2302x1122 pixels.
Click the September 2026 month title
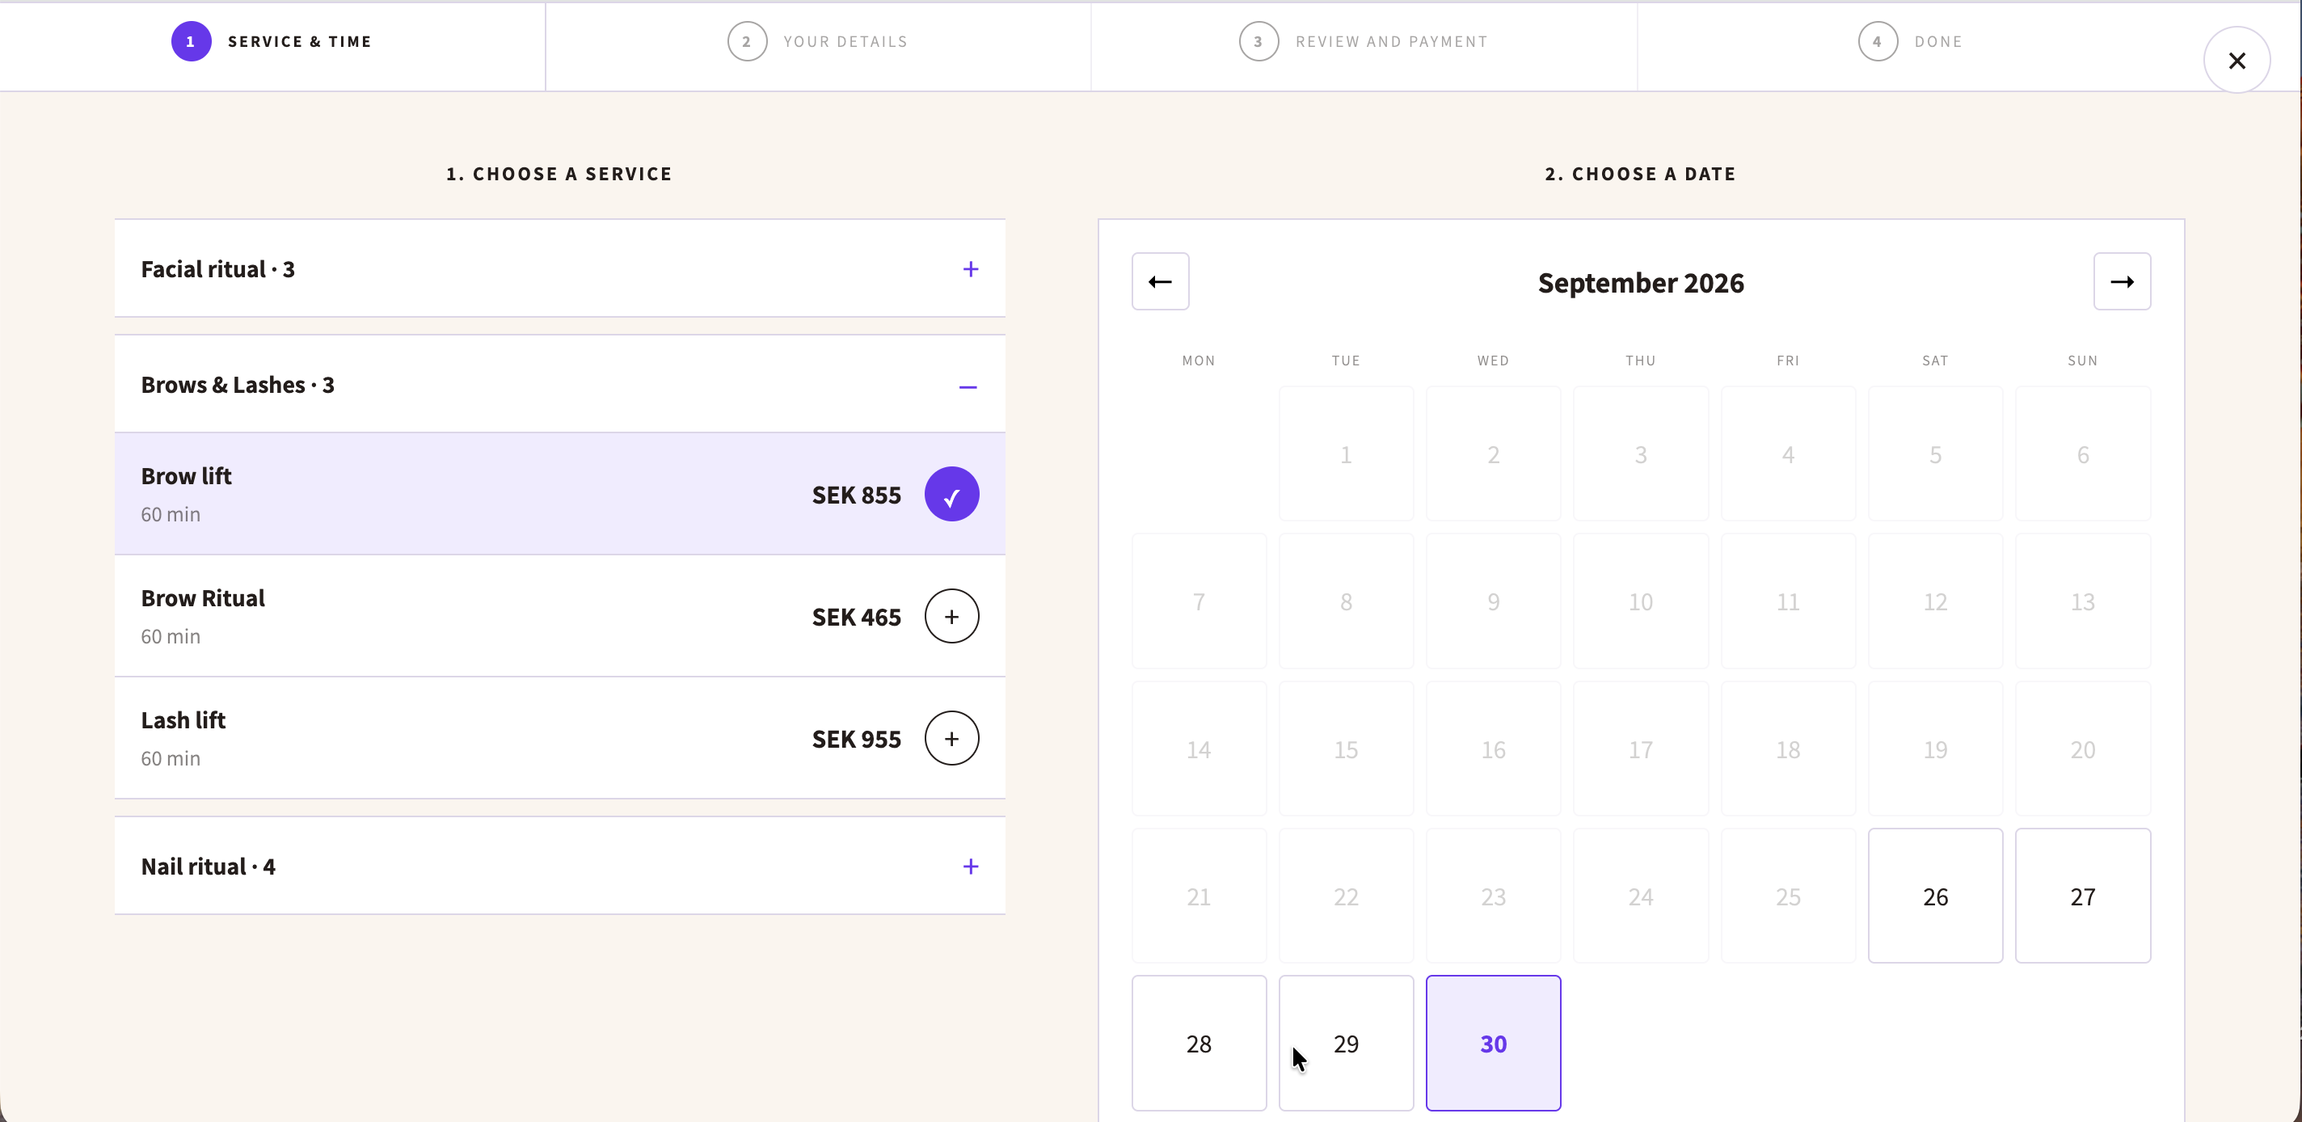1641,282
